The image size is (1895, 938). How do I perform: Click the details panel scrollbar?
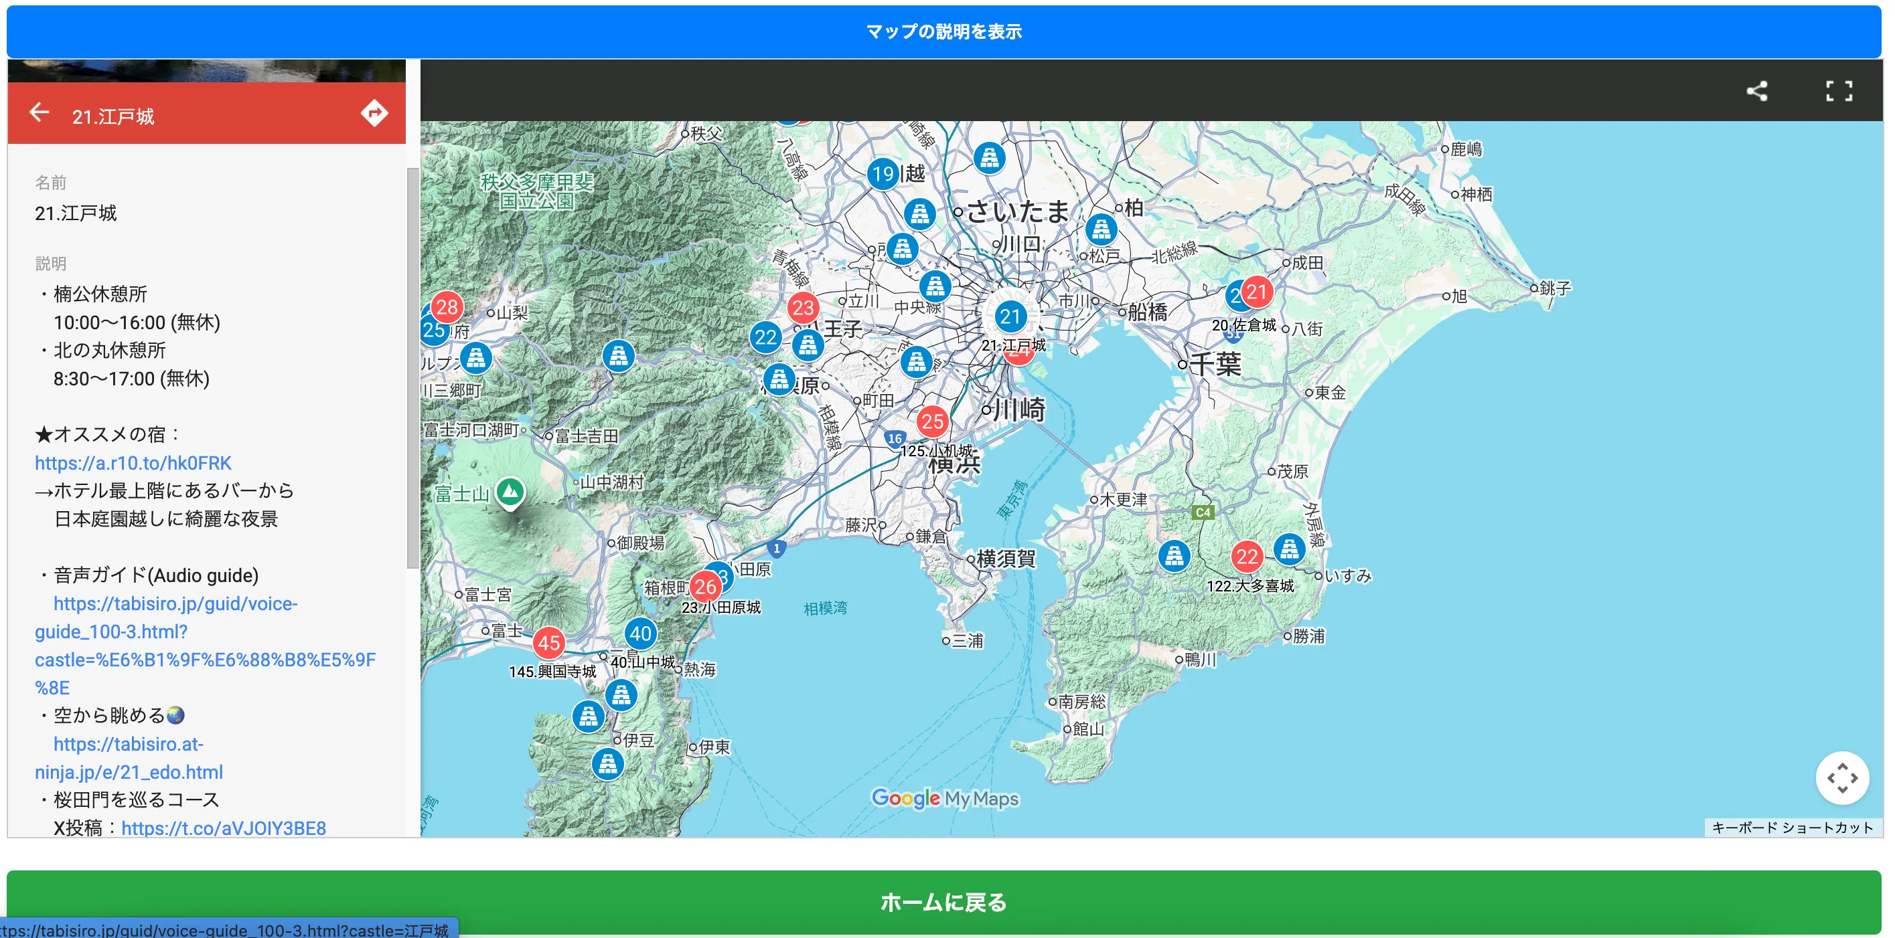(x=412, y=367)
